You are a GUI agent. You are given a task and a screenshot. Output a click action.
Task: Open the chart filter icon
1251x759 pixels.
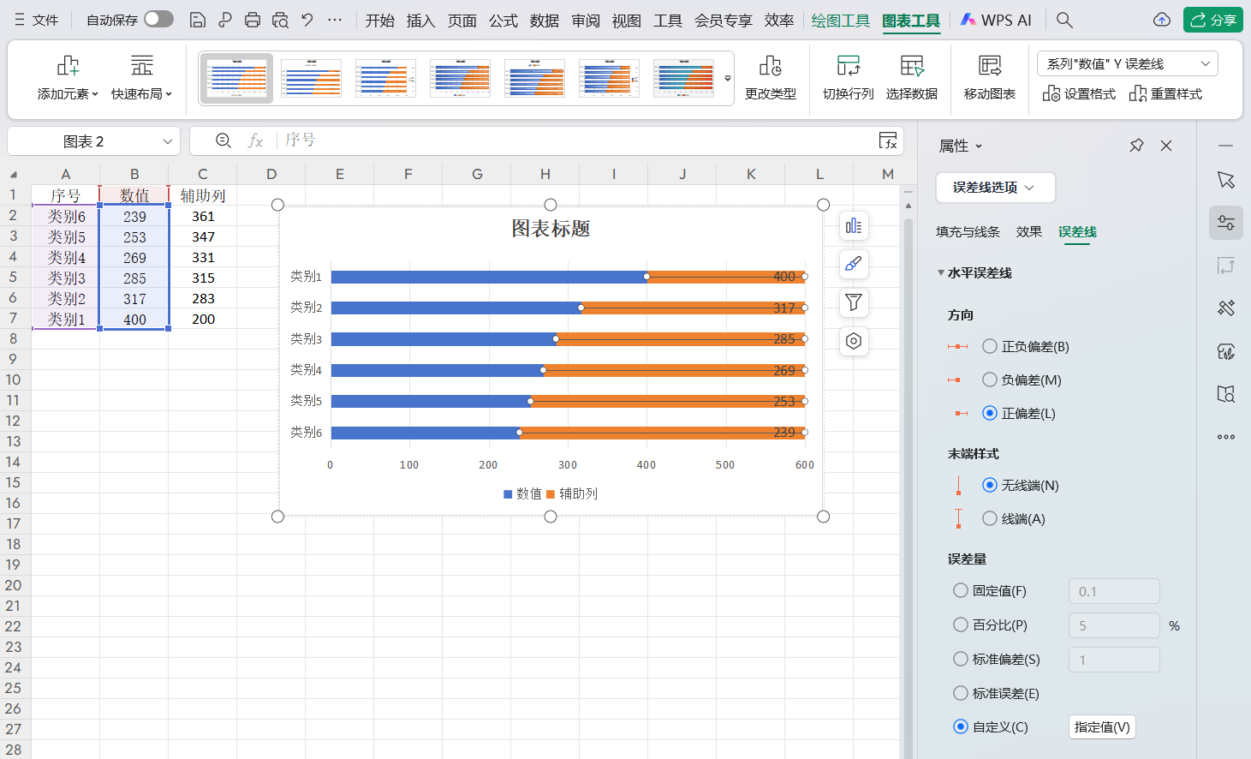coord(853,302)
